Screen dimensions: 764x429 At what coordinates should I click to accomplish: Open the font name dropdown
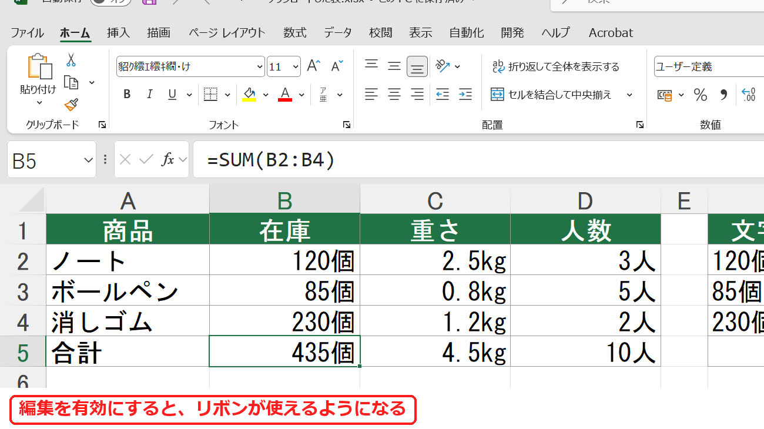click(x=260, y=66)
